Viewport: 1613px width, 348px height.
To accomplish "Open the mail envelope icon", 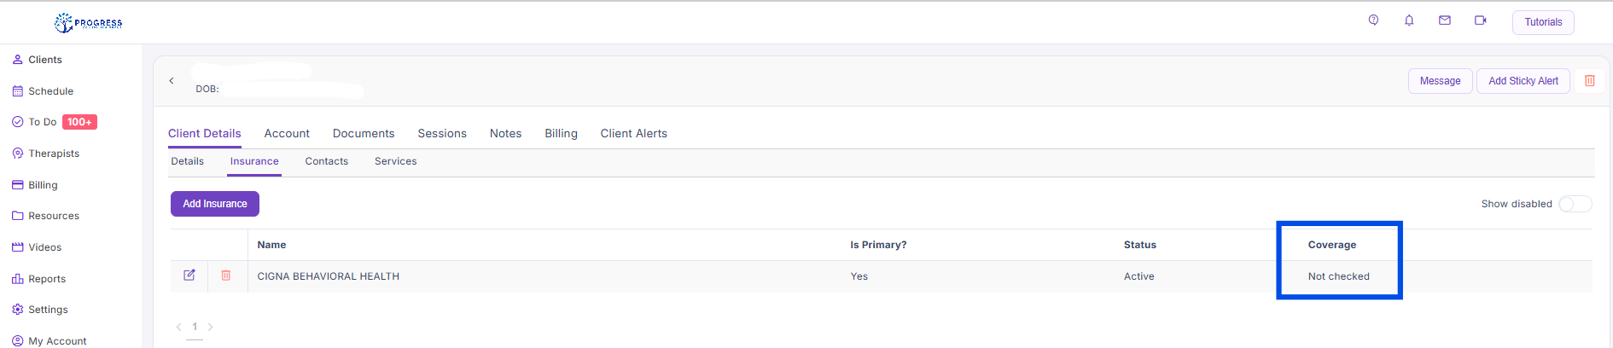I will point(1445,20).
